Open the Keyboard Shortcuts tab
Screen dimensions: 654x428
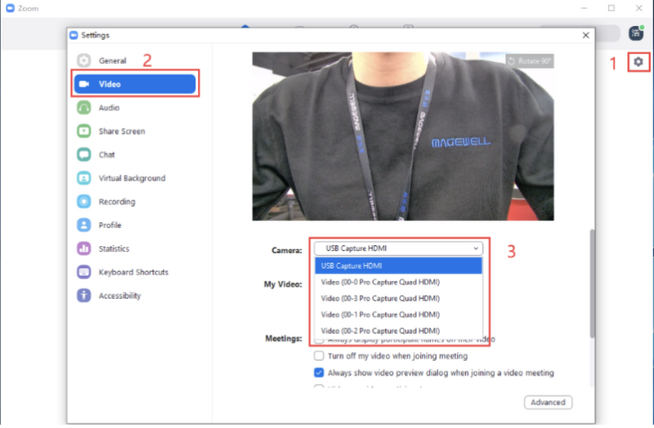(x=135, y=272)
